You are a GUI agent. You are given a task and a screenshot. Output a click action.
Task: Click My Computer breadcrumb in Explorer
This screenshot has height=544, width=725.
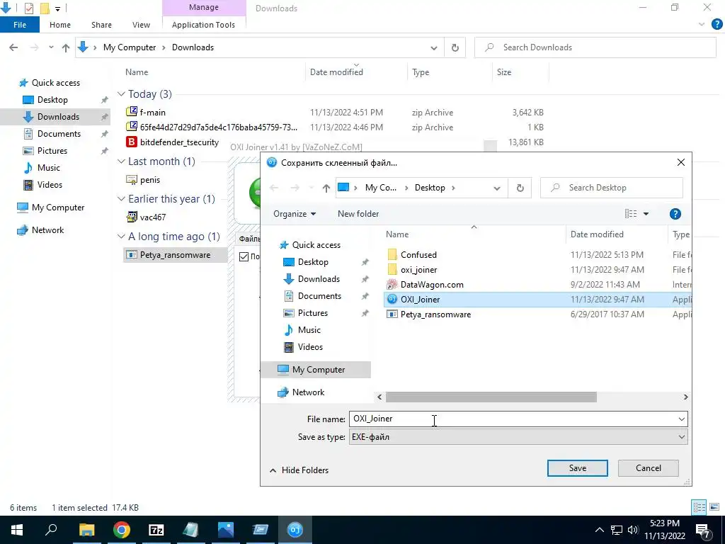point(130,47)
